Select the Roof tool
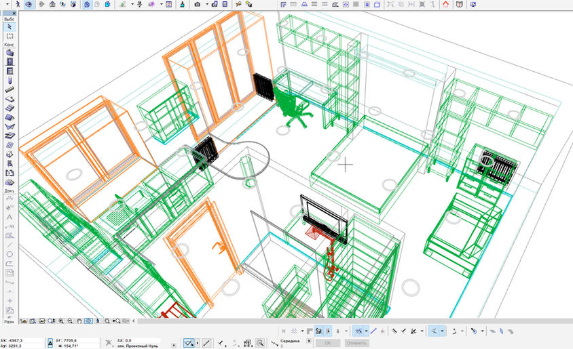573x349 pixels. (x=10, y=117)
